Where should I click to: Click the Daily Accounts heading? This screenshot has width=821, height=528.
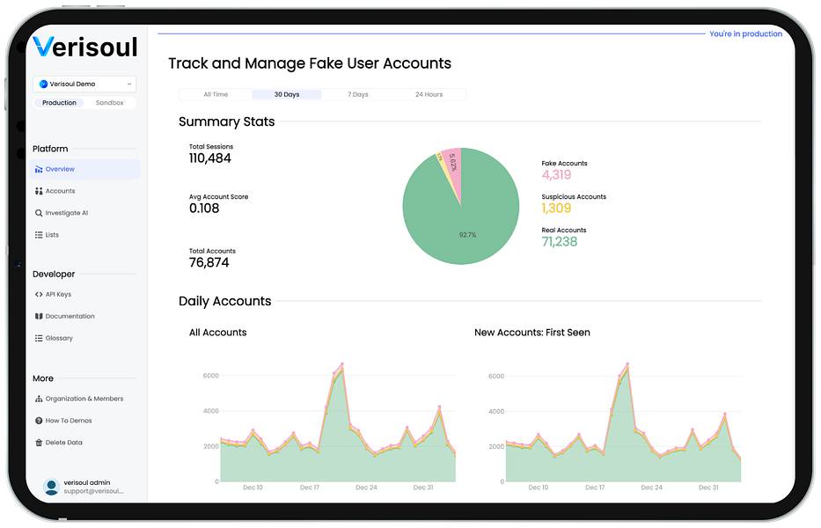pyautogui.click(x=225, y=301)
